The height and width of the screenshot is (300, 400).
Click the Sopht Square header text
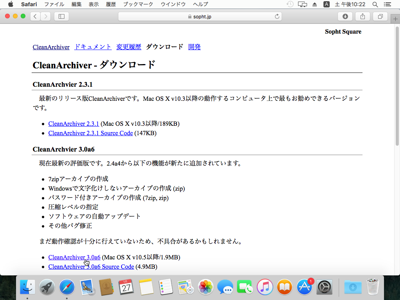coord(343,32)
